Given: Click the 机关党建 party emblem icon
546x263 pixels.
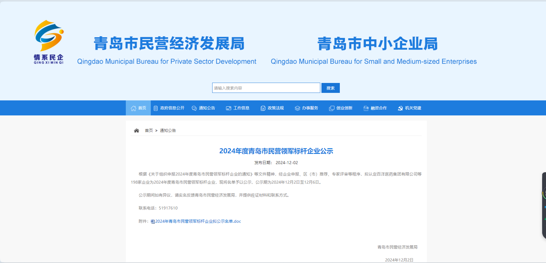Looking at the screenshot, I should (400, 108).
